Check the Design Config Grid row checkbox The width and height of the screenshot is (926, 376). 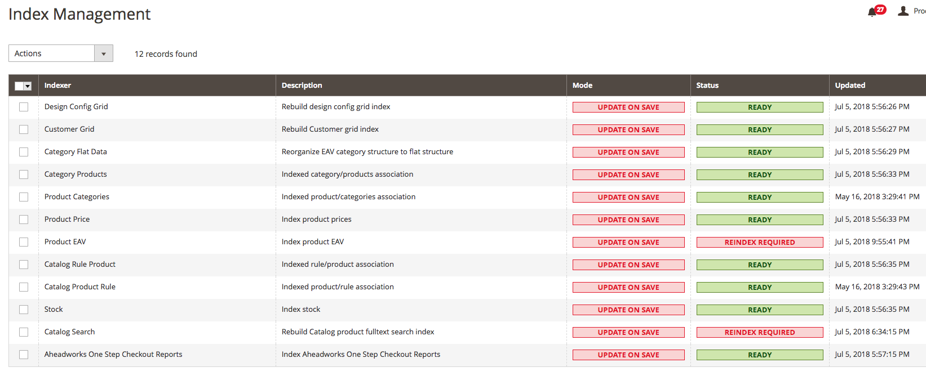pyautogui.click(x=24, y=107)
